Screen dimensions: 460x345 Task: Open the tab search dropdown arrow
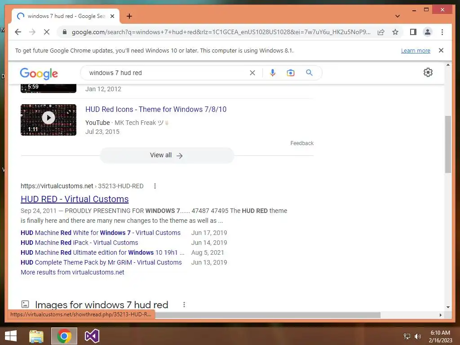[x=398, y=16]
